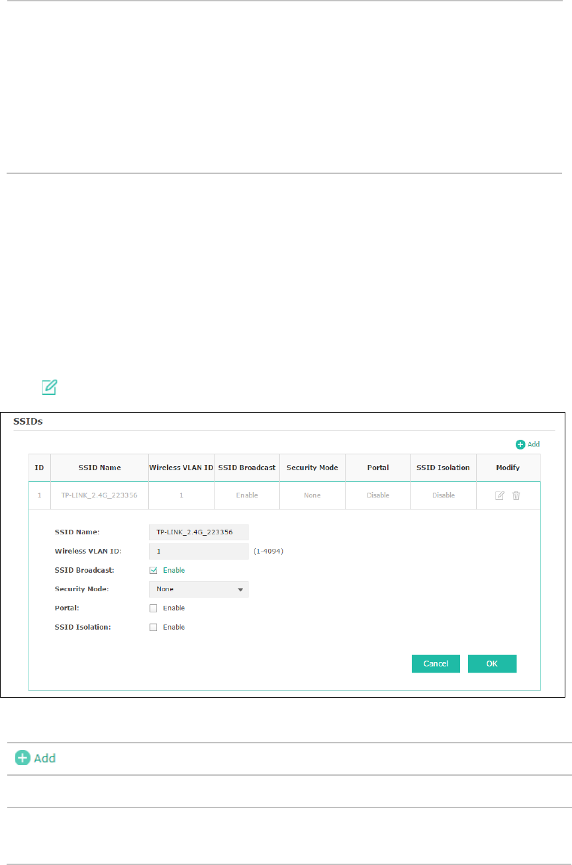Click the SSID Isolation cell showing Disable
Screen dimensions: 572x865
point(443,495)
